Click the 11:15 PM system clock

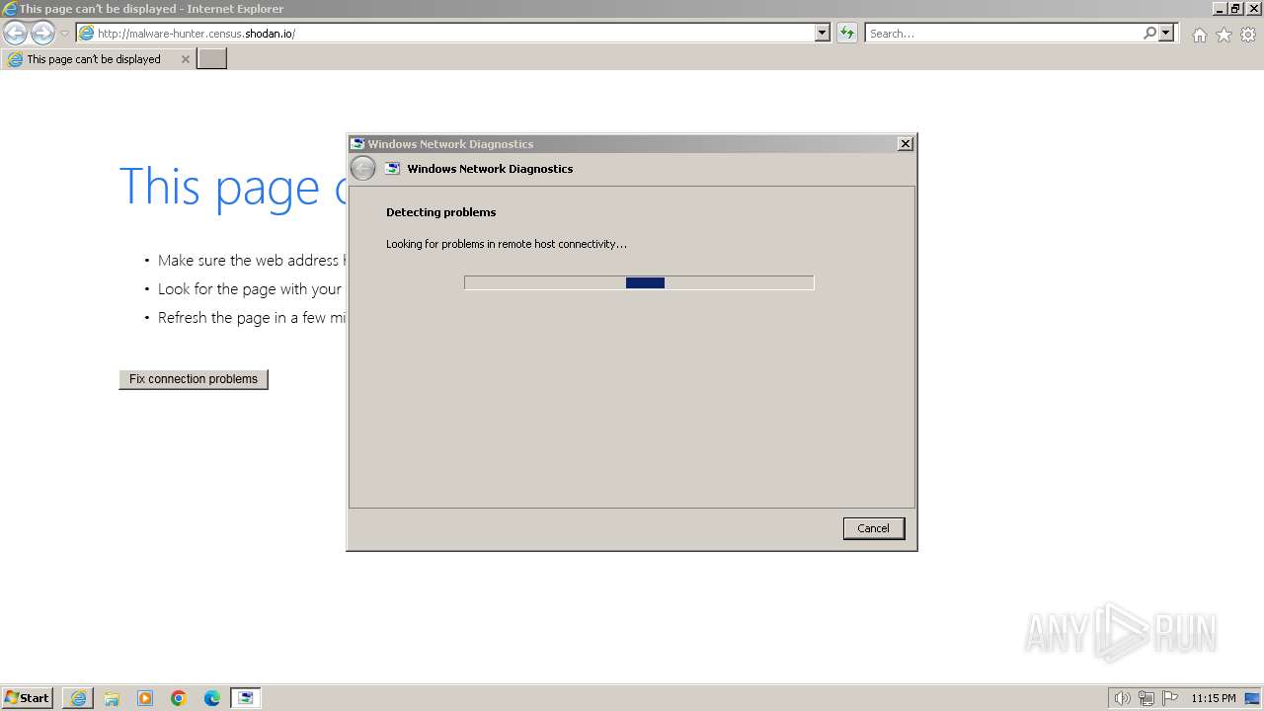click(x=1214, y=698)
